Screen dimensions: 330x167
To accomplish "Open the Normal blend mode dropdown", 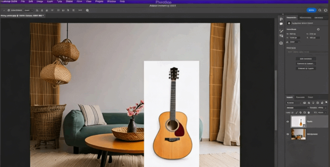I will (x=297, y=108).
